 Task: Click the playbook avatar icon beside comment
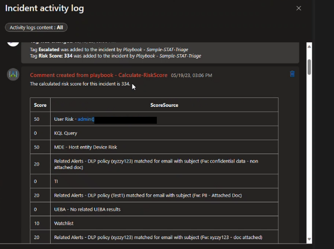click(x=13, y=74)
